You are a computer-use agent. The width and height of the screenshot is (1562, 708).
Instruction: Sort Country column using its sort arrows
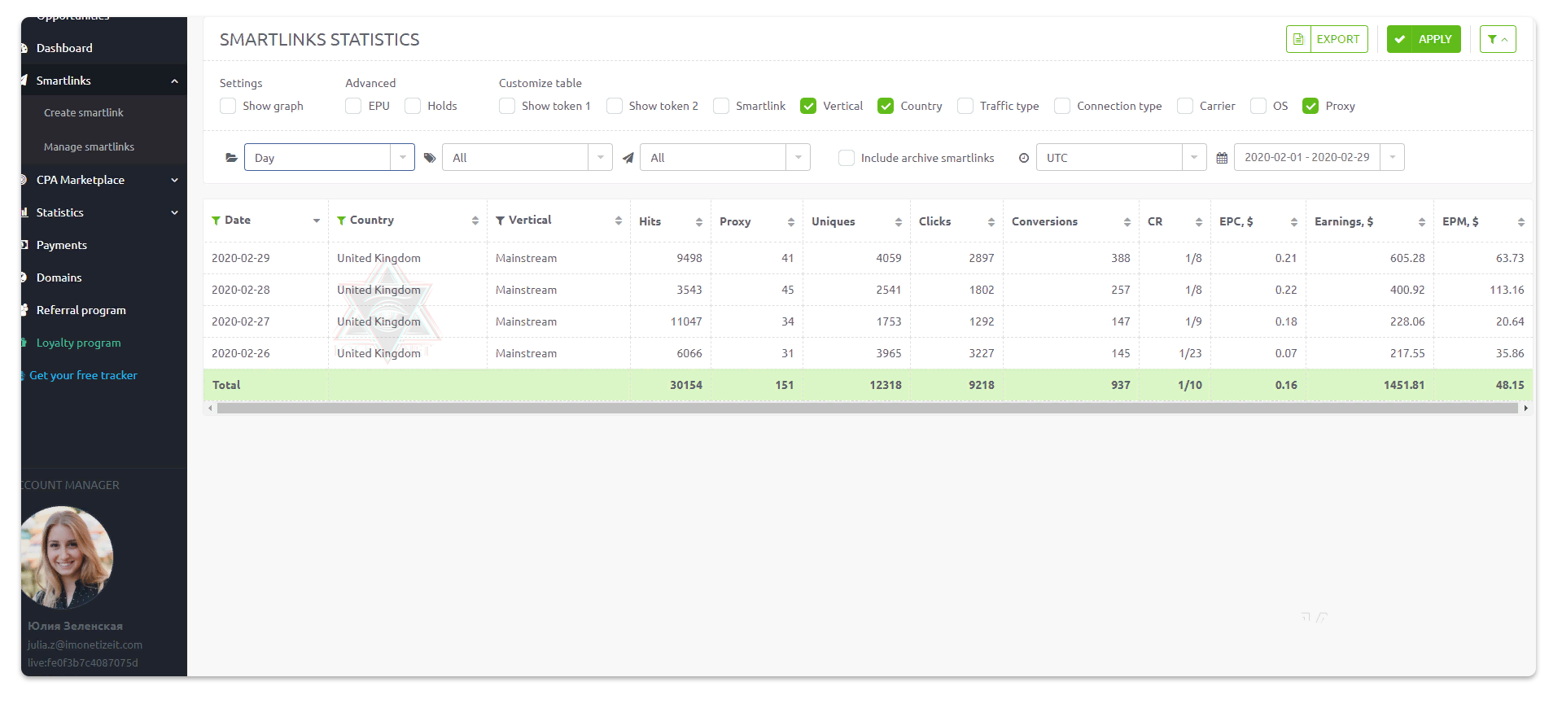(x=475, y=221)
